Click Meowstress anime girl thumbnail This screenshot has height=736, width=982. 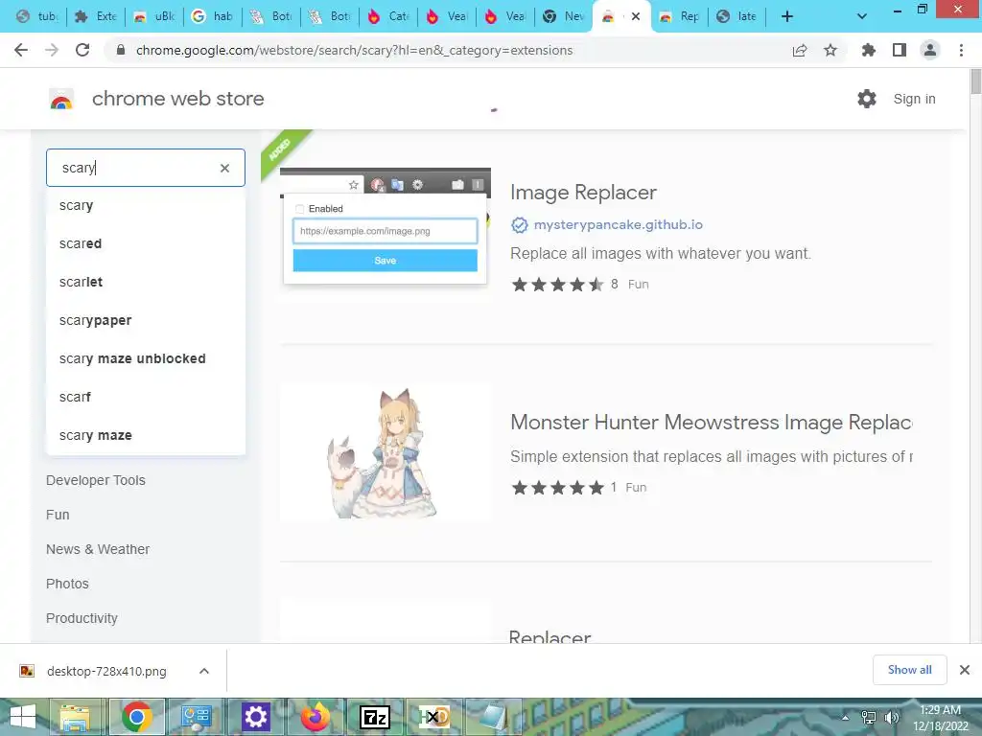click(x=386, y=453)
